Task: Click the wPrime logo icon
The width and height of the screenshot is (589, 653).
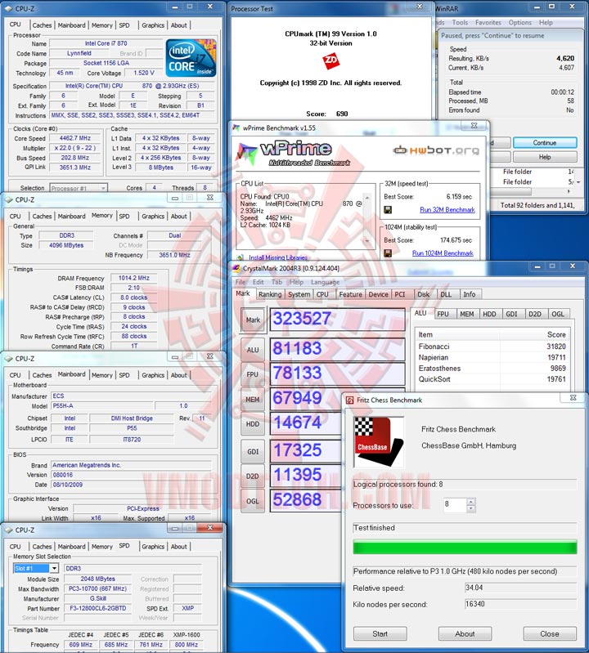Action: 246,153
